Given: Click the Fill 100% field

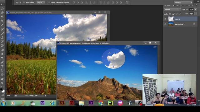Looking at the screenshot, I should 191,14.
